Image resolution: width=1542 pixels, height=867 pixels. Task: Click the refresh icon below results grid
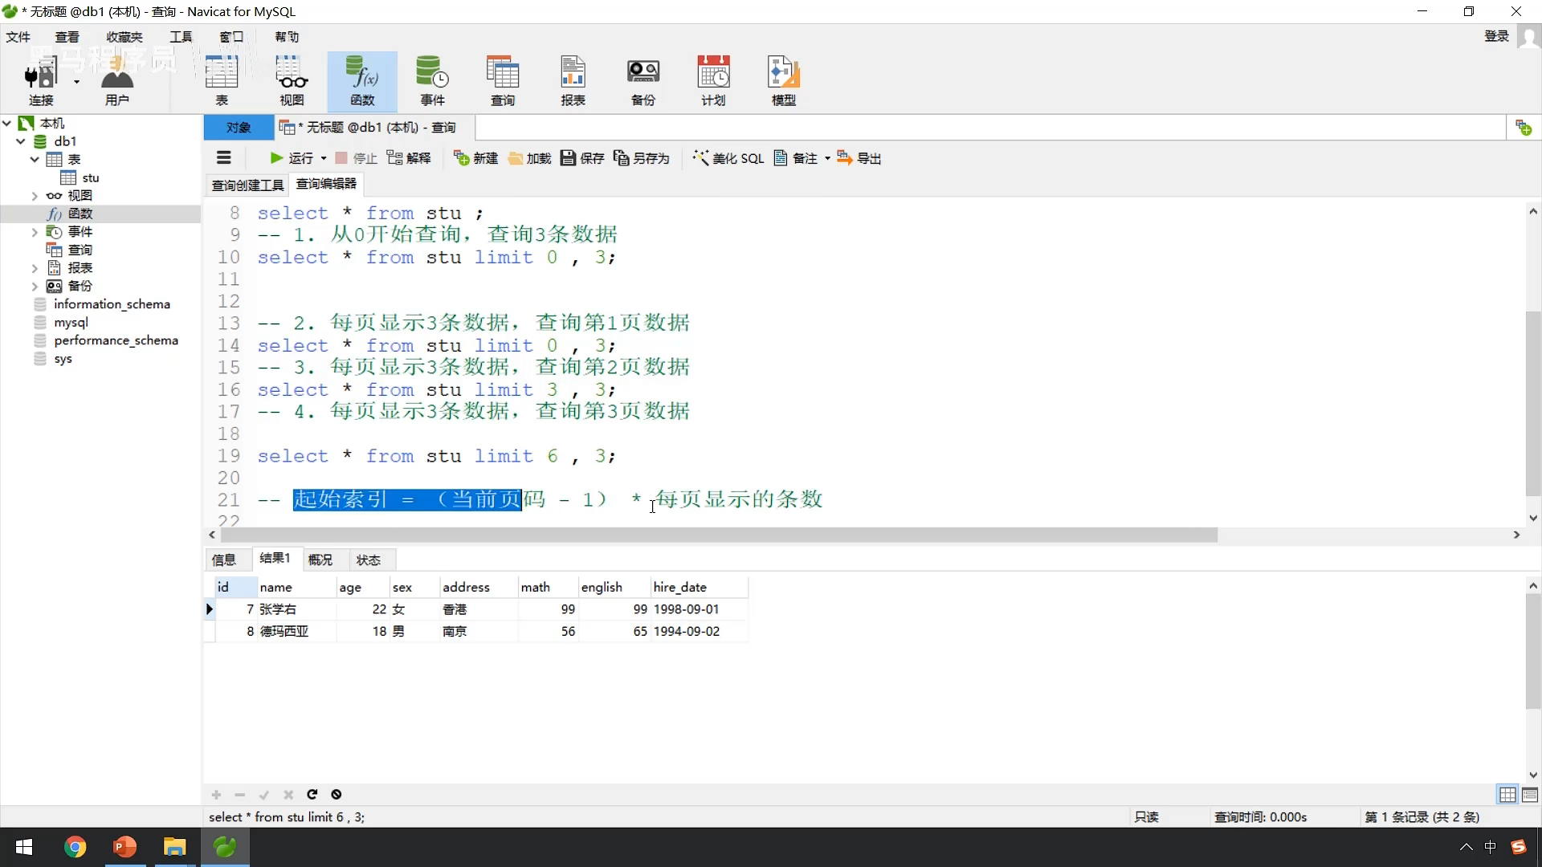point(312,795)
